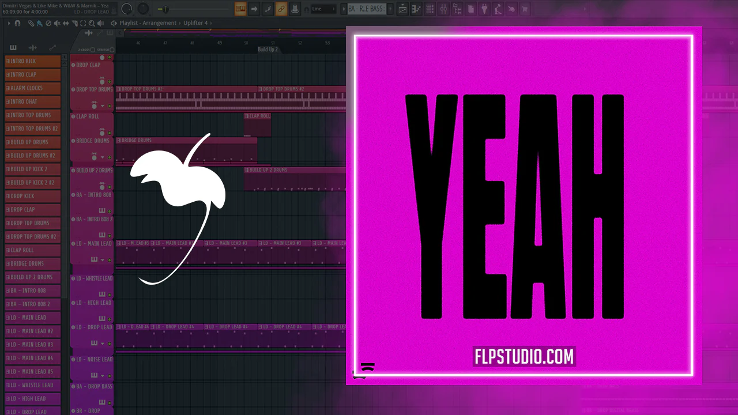The width and height of the screenshot is (738, 415).
Task: Click the hand-shaped touch controller icon
Action: point(511,9)
